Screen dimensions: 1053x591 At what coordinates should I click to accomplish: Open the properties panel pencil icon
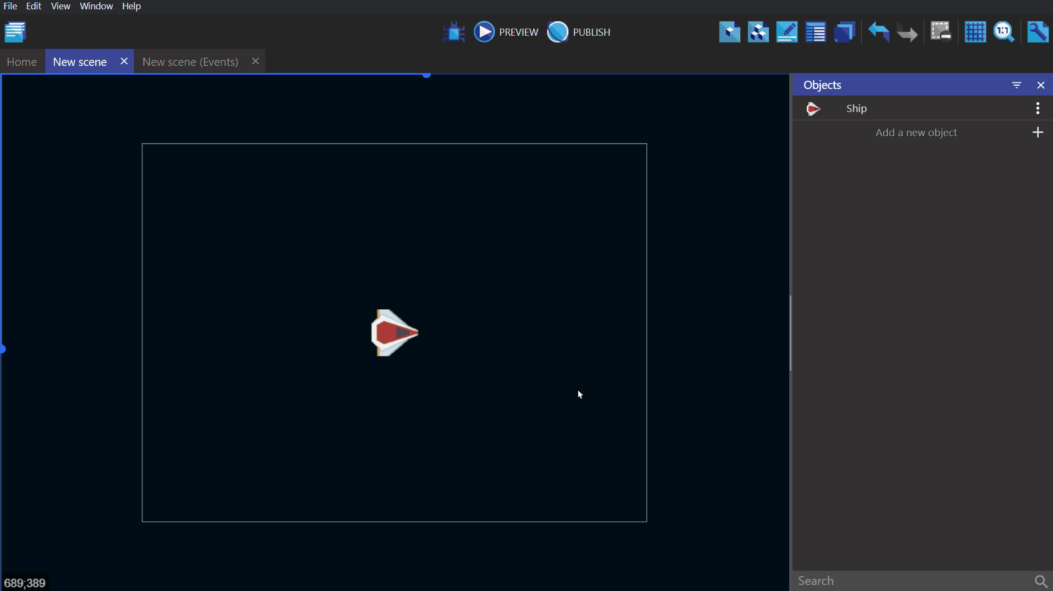pos(786,32)
